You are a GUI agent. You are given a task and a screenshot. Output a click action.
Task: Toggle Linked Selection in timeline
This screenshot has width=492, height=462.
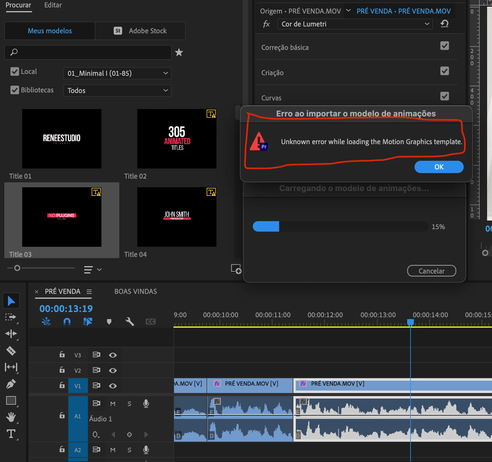tap(88, 322)
